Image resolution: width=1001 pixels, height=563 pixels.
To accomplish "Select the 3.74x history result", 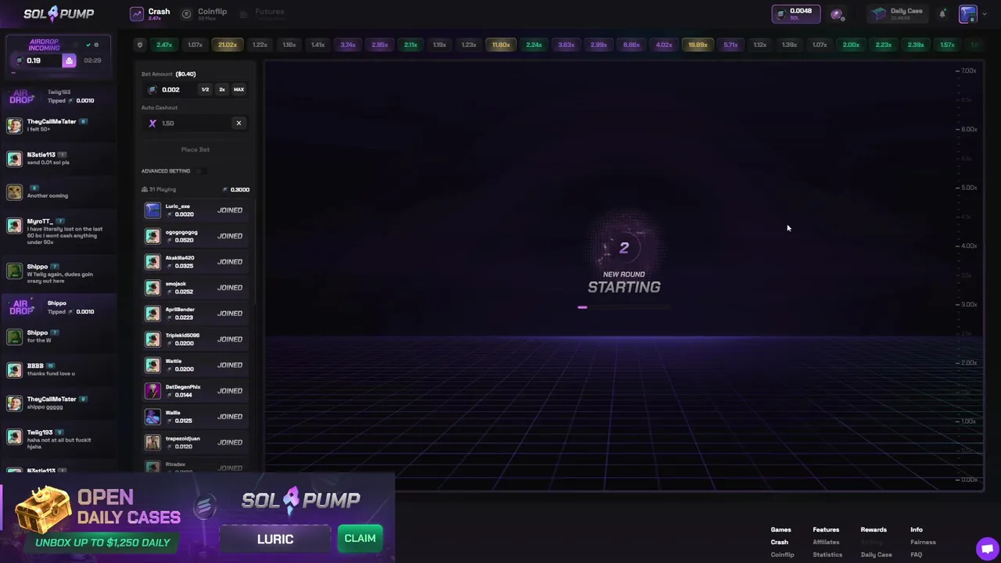I will coord(348,45).
